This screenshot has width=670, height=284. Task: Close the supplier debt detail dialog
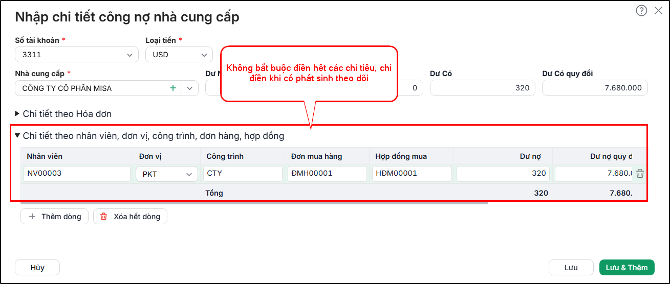658,11
